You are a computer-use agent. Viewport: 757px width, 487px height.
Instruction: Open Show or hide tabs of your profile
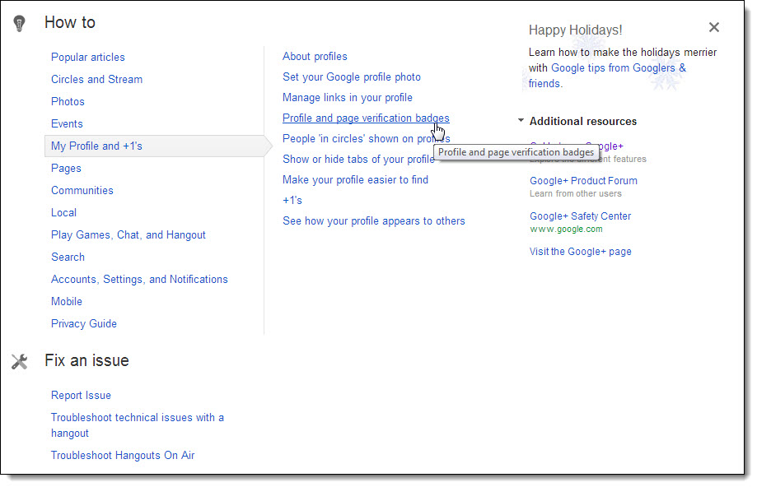pyautogui.click(x=358, y=159)
